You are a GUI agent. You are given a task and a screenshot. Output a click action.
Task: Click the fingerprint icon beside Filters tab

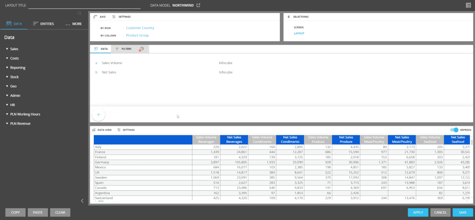[141, 49]
